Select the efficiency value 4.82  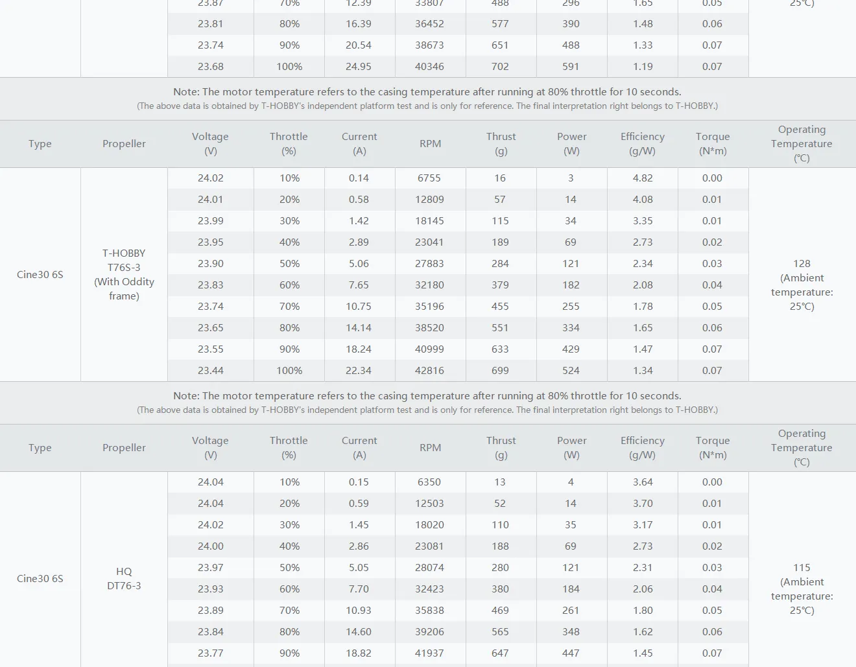coord(643,178)
